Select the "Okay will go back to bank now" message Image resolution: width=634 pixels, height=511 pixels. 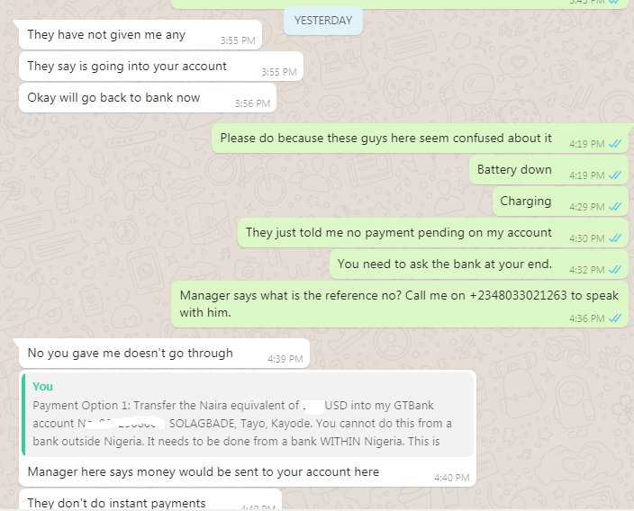click(x=148, y=98)
